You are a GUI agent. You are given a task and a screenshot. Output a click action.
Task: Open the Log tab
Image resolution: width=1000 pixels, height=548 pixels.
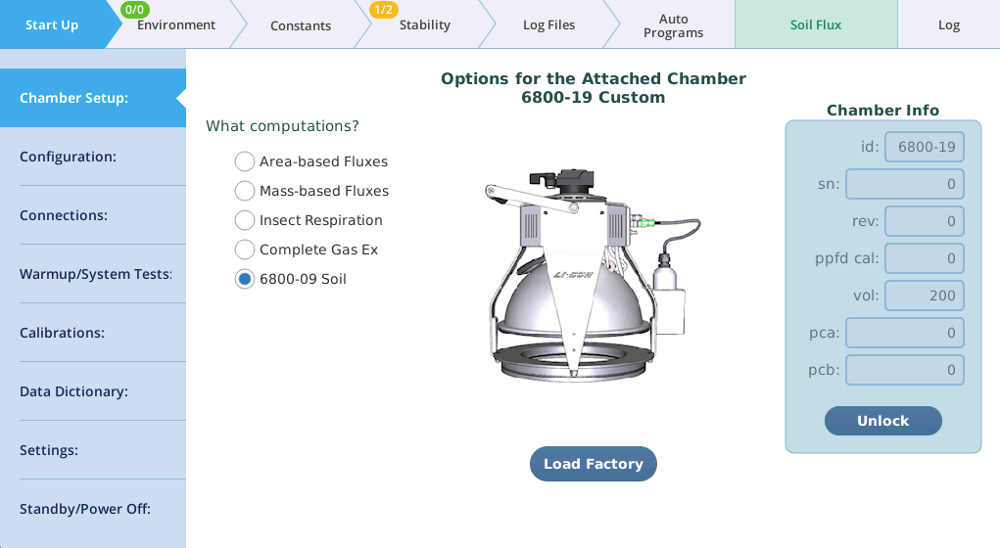[948, 24]
